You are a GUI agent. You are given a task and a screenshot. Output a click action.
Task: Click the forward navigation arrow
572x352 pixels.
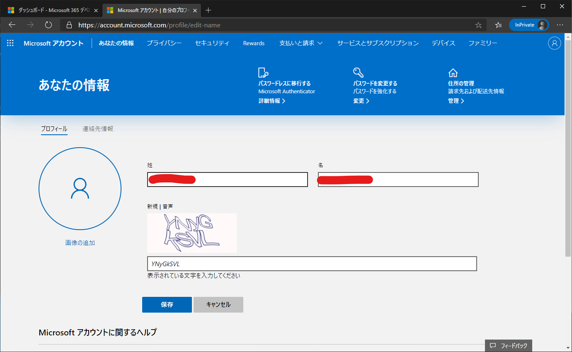pyautogui.click(x=30, y=25)
